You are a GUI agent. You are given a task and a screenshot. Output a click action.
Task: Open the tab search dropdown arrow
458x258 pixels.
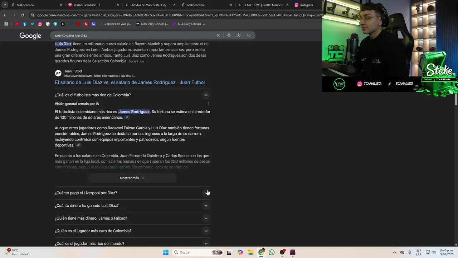click(x=5, y=5)
